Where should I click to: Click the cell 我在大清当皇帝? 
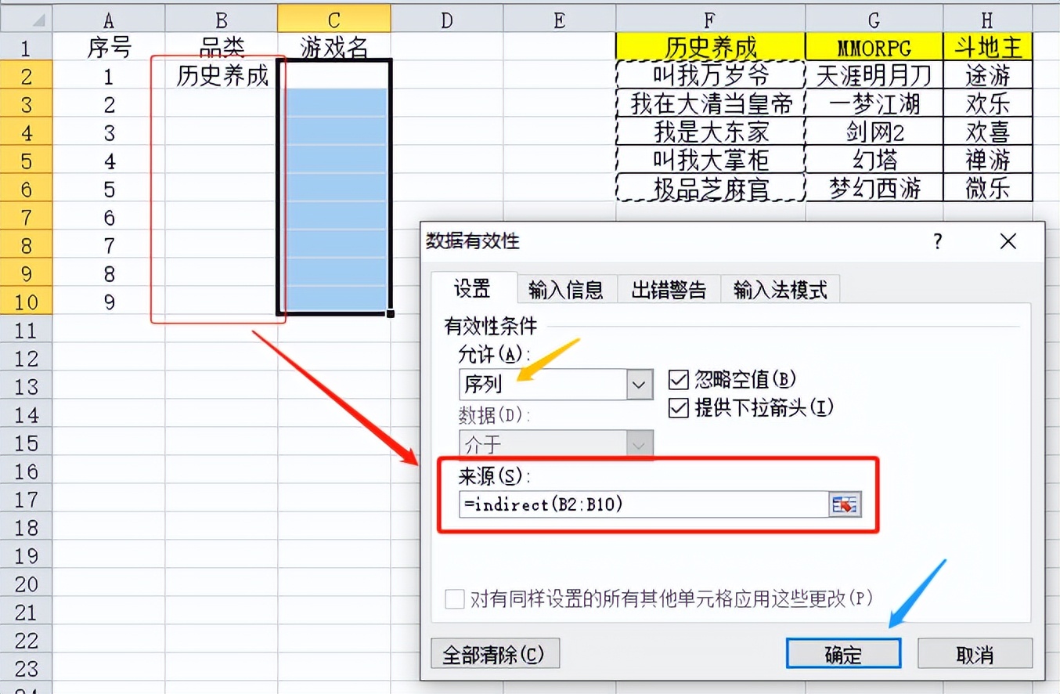pos(710,104)
